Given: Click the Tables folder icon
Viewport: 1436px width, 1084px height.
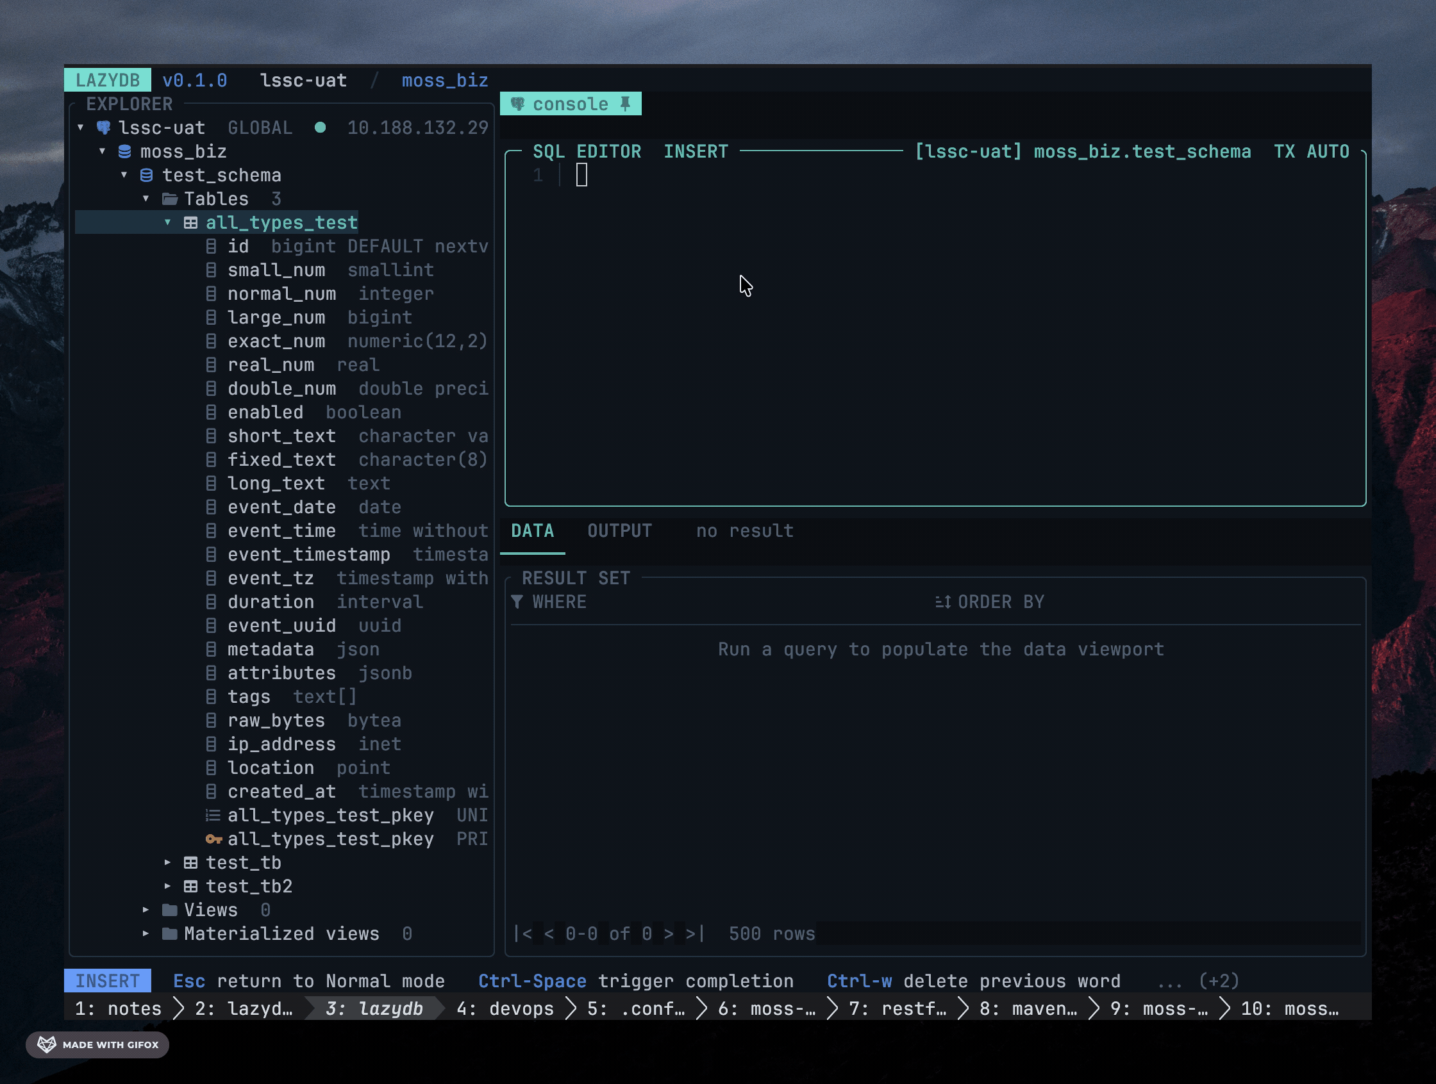Looking at the screenshot, I should pyautogui.click(x=169, y=199).
